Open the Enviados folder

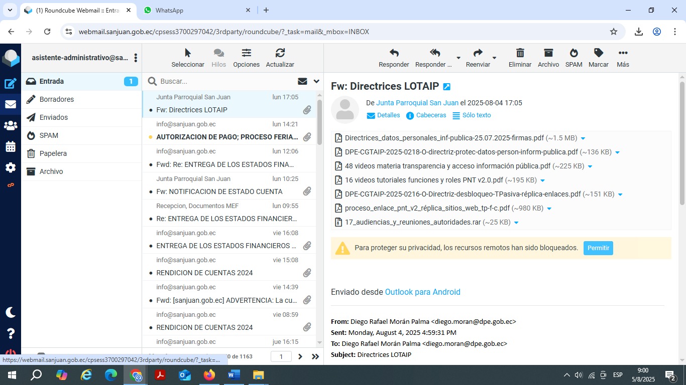tap(54, 117)
